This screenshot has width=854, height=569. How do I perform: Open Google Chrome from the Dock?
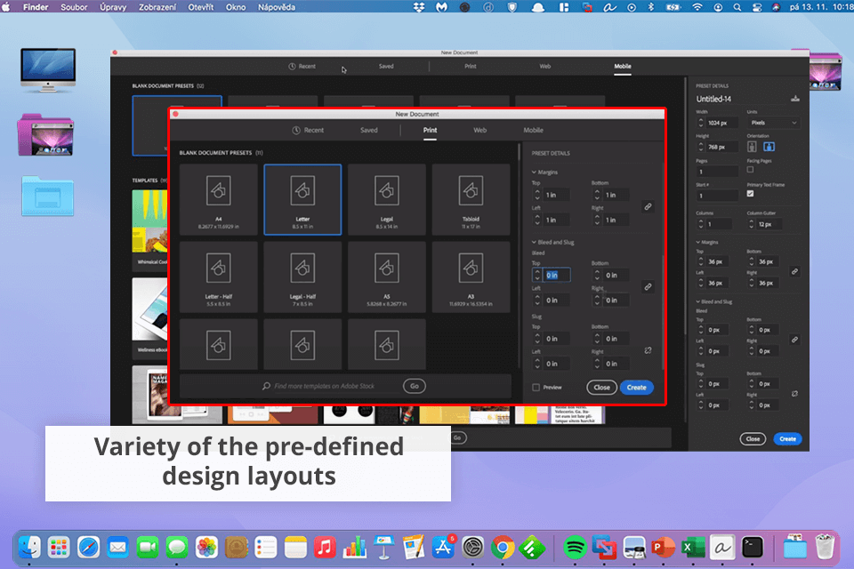[x=502, y=548]
